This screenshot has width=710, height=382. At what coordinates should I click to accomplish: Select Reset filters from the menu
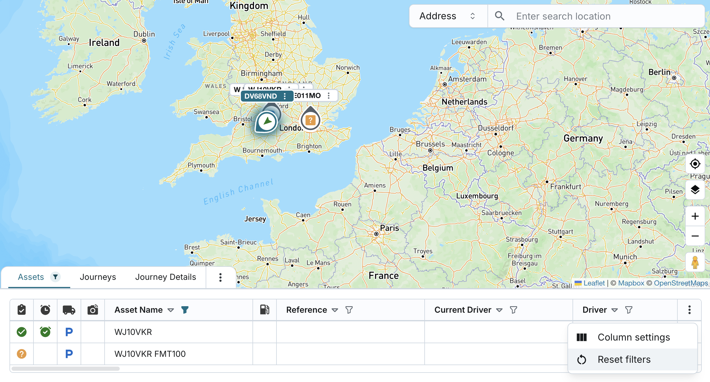tap(624, 359)
